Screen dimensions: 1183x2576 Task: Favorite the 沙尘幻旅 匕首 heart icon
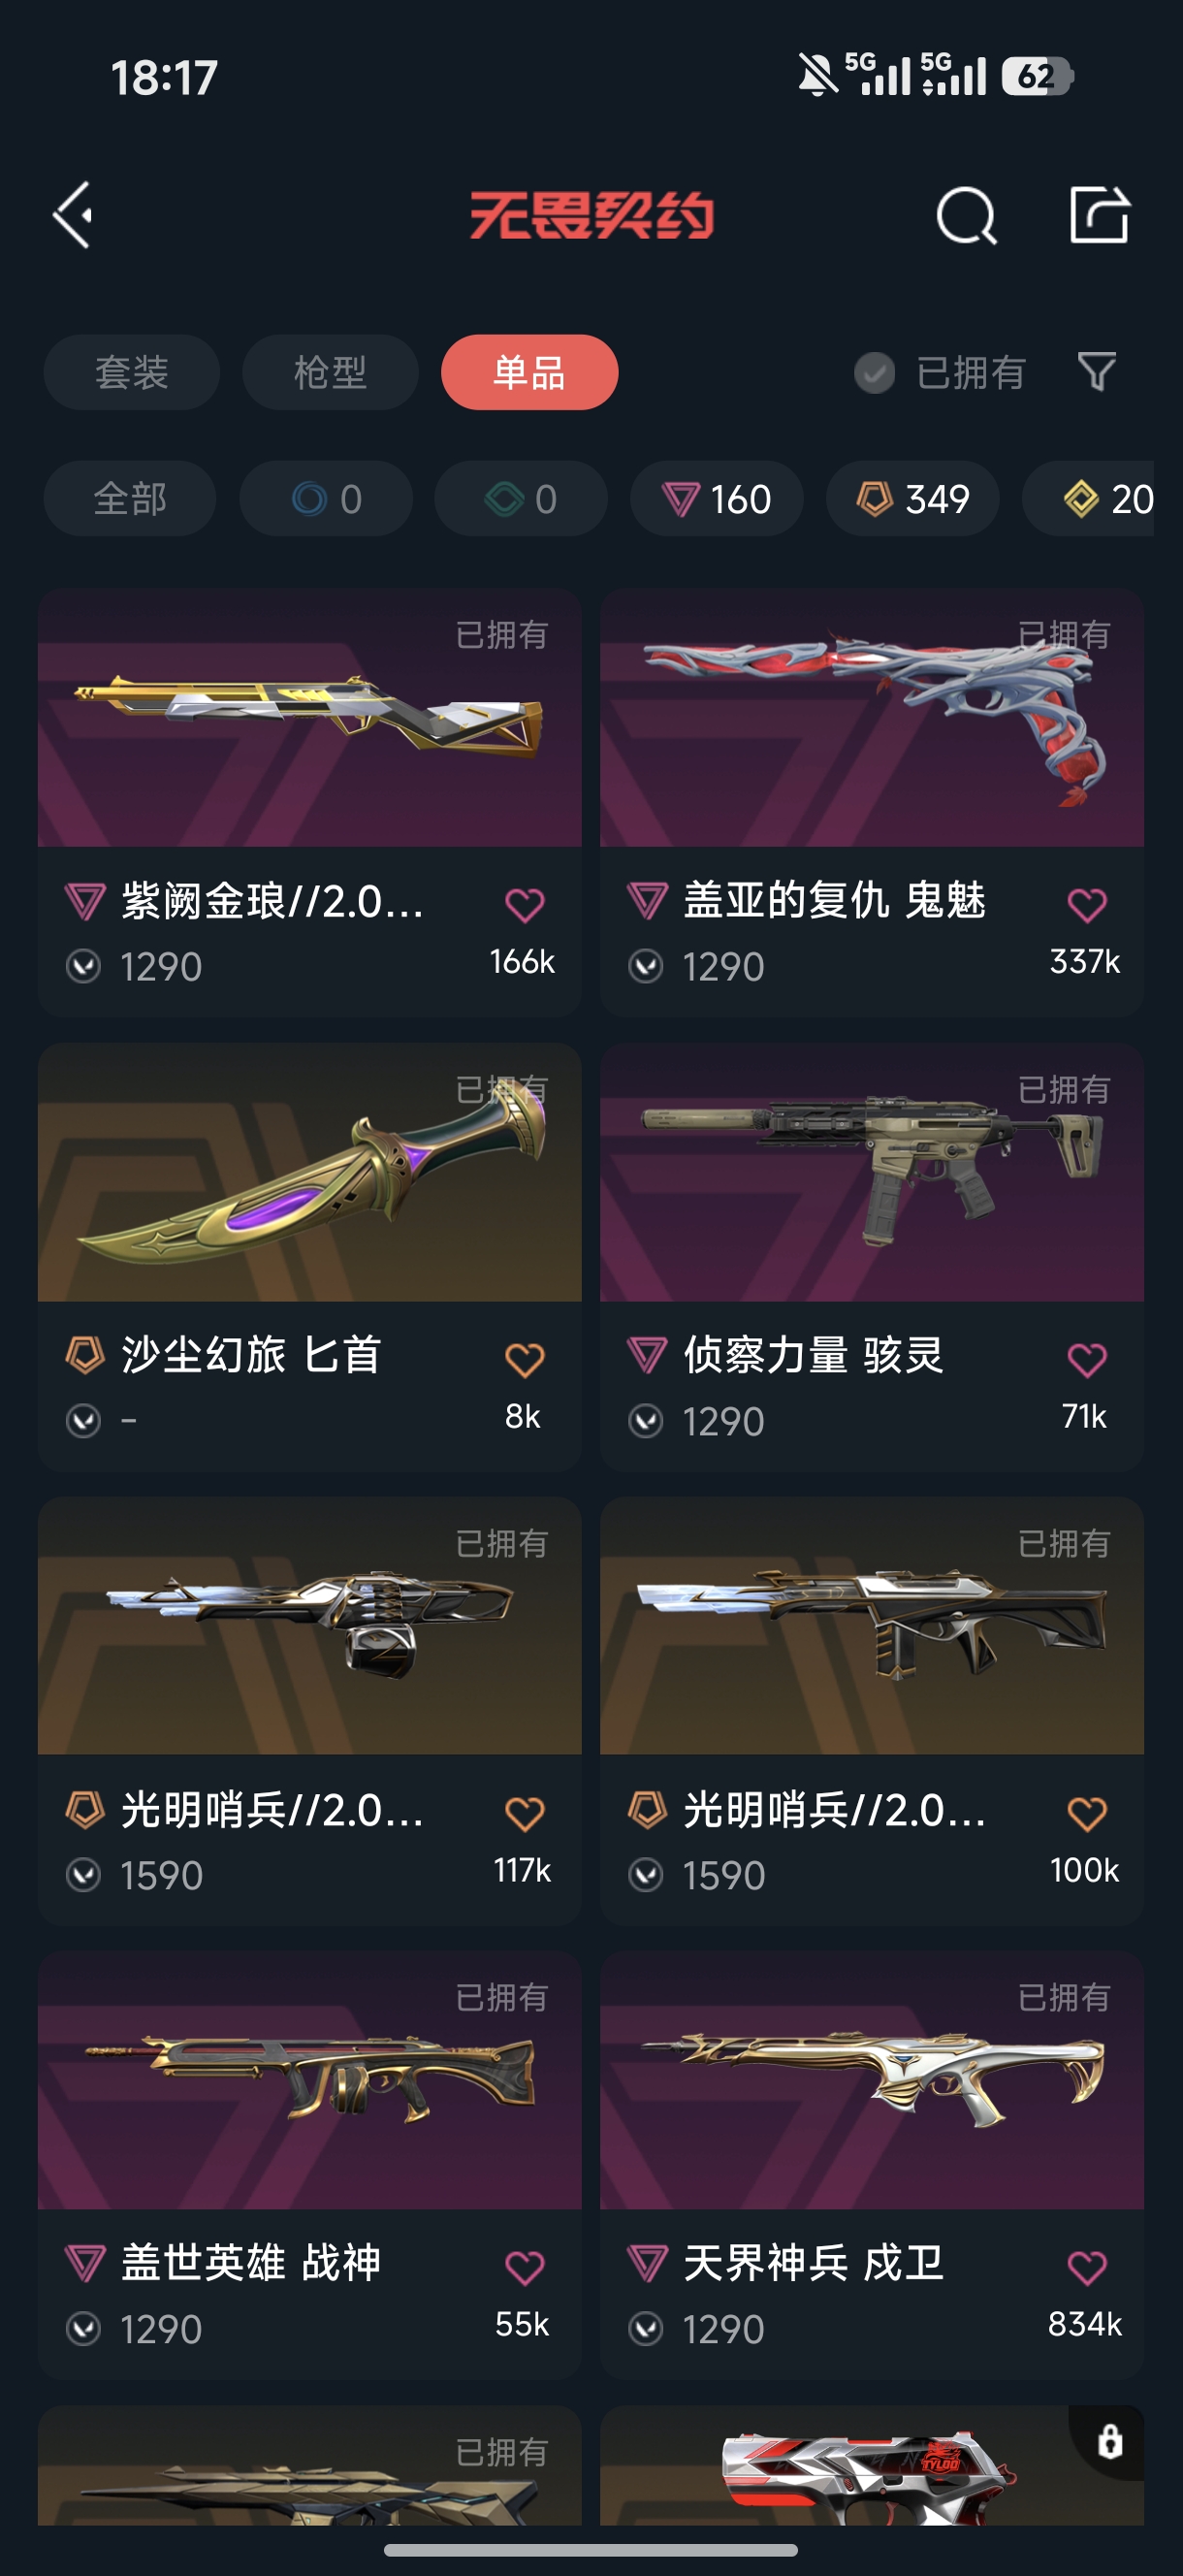click(x=524, y=1360)
